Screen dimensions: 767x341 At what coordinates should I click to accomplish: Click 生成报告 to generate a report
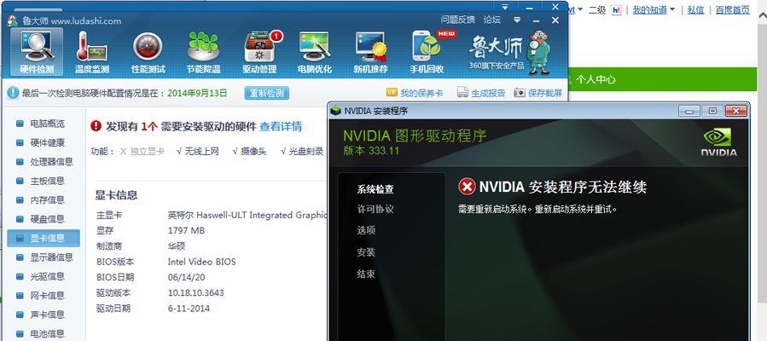(481, 93)
